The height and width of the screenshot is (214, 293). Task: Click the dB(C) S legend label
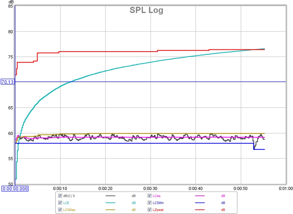point(69,196)
